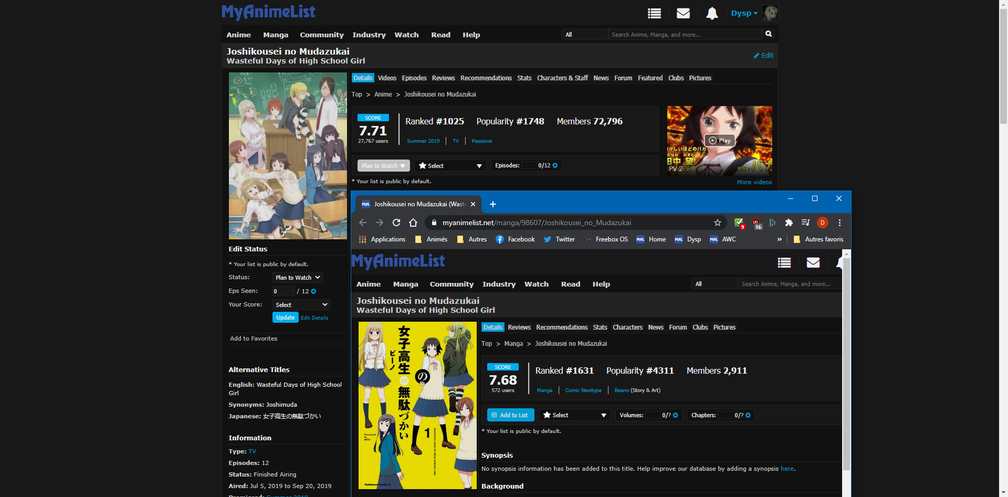Click the Chrome address bar URL
This screenshot has width=1008, height=497.
536,223
